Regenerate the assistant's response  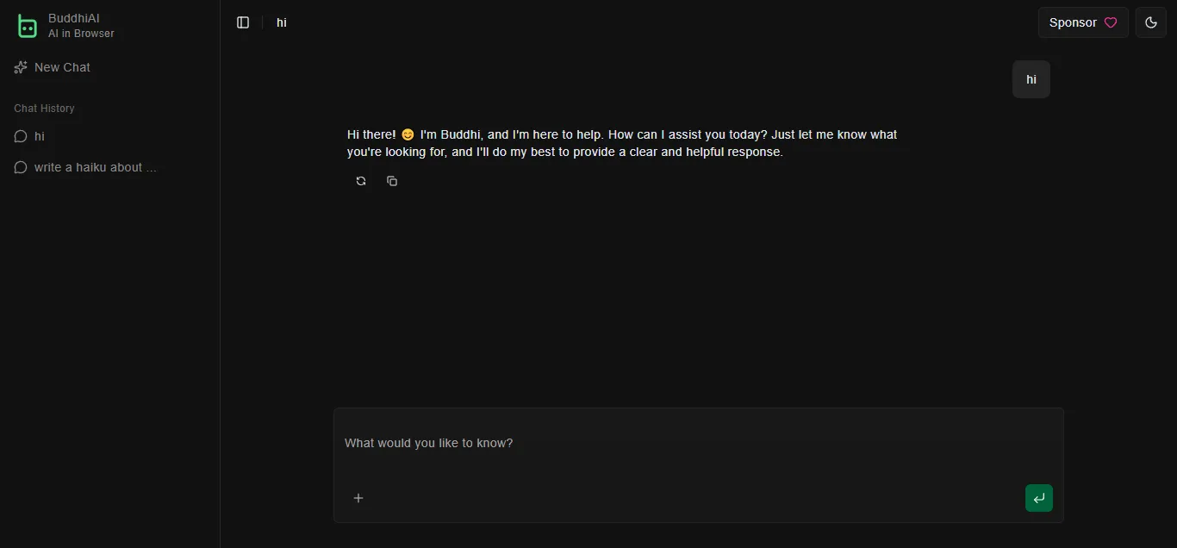(x=361, y=181)
